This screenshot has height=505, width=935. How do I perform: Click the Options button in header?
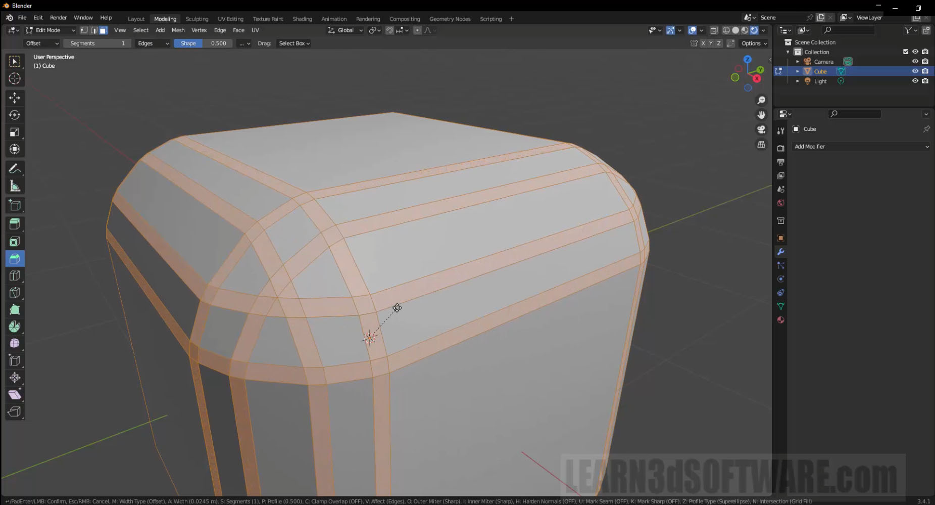[754, 43]
